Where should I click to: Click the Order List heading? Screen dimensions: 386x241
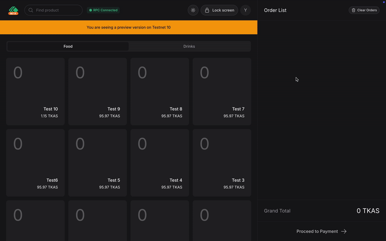pyautogui.click(x=275, y=10)
